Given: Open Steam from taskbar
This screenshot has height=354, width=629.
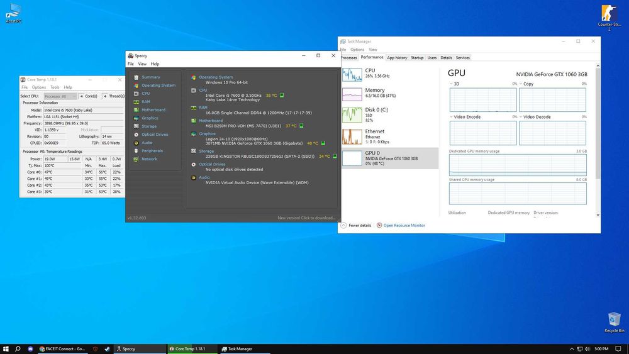Looking at the screenshot, I should [107, 349].
